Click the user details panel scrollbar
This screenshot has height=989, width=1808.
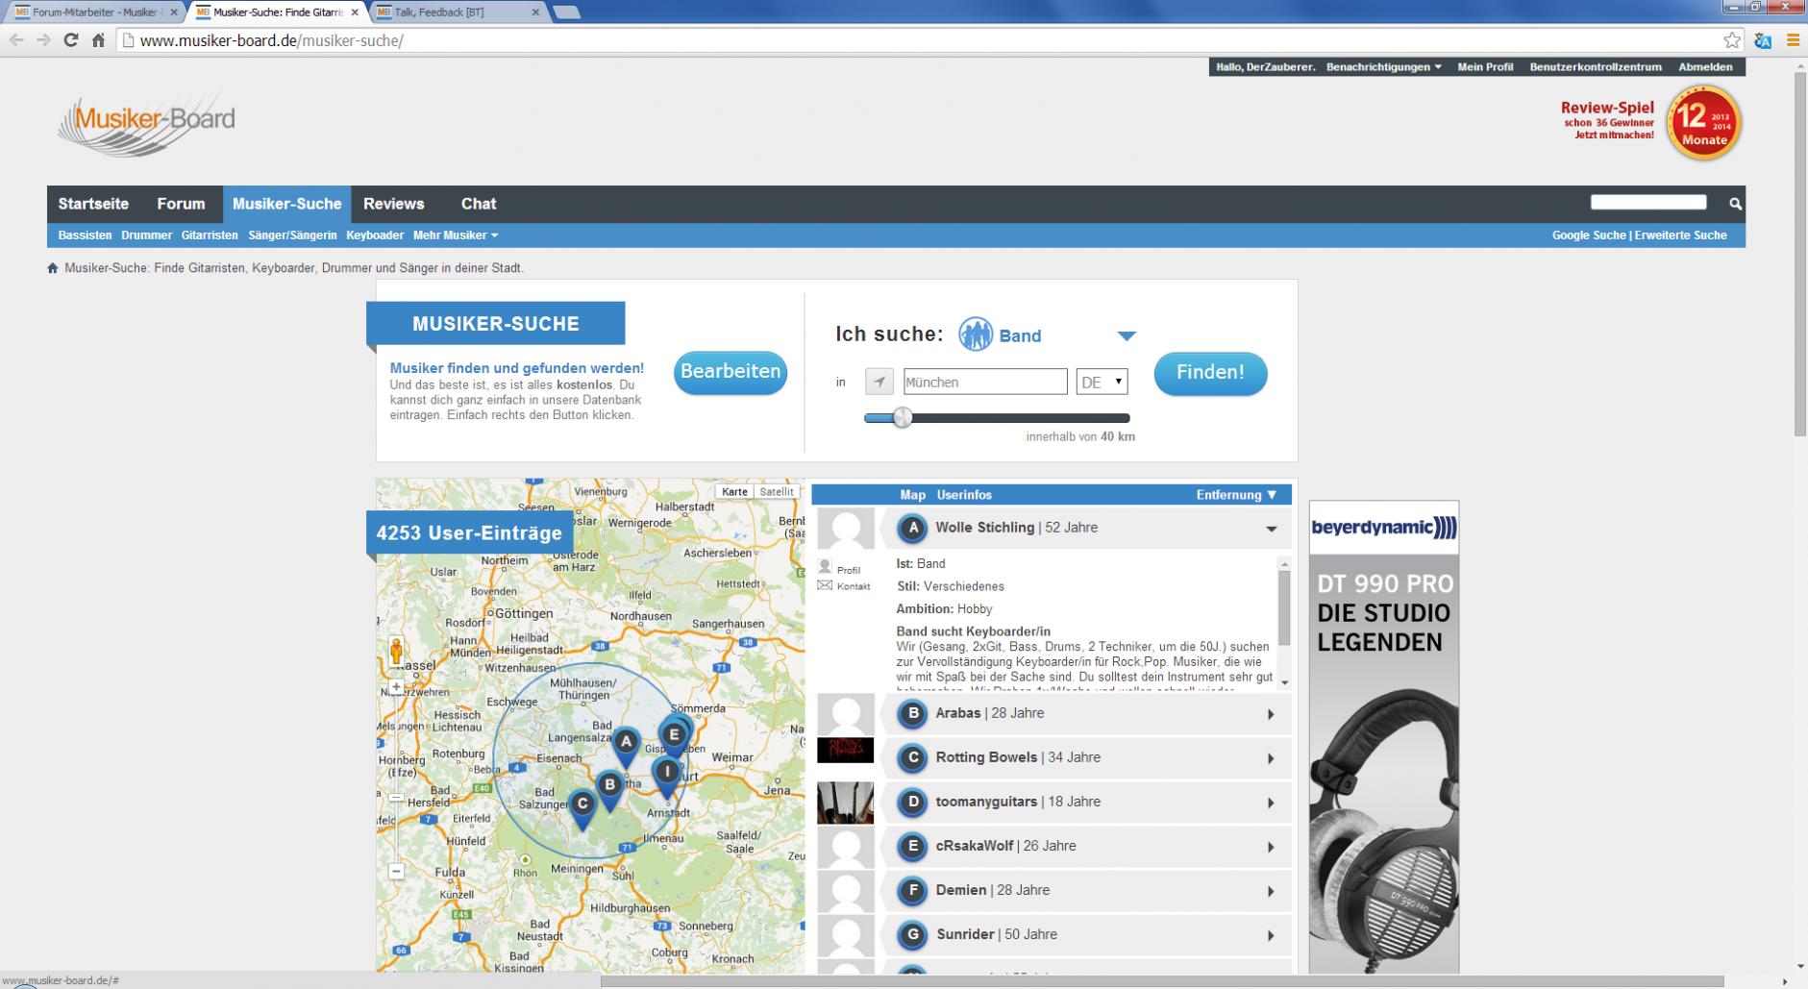(x=1284, y=607)
